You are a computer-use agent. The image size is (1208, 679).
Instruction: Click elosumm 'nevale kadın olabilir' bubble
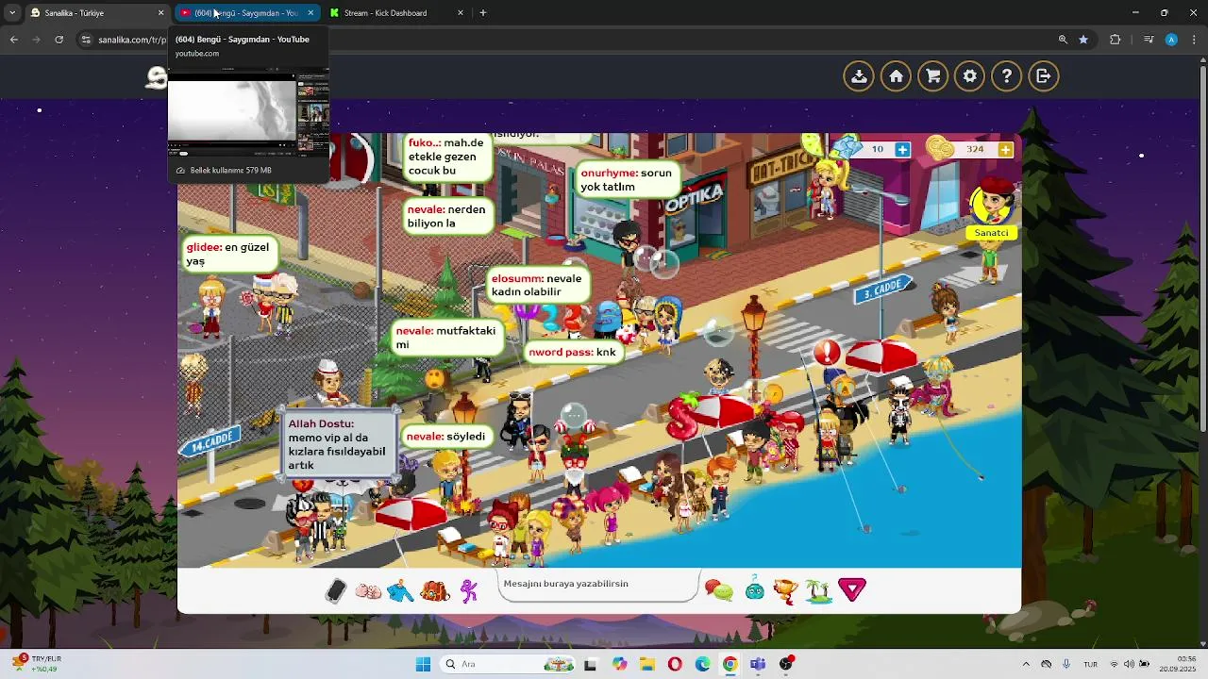(538, 286)
